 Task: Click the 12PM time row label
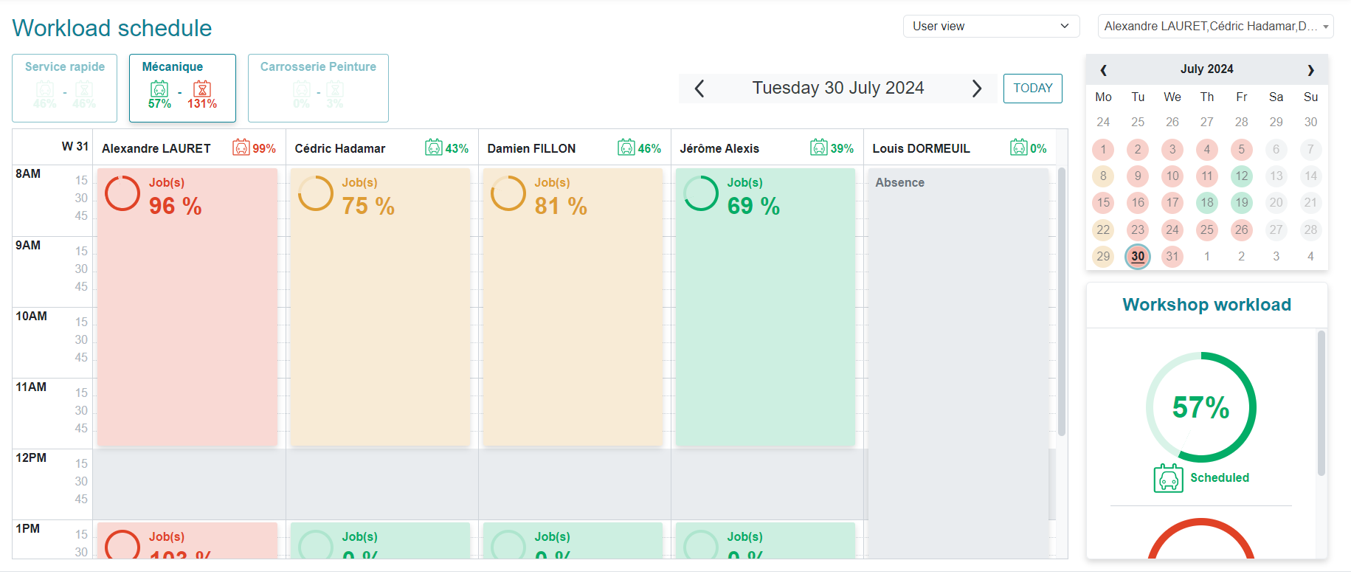(x=31, y=457)
